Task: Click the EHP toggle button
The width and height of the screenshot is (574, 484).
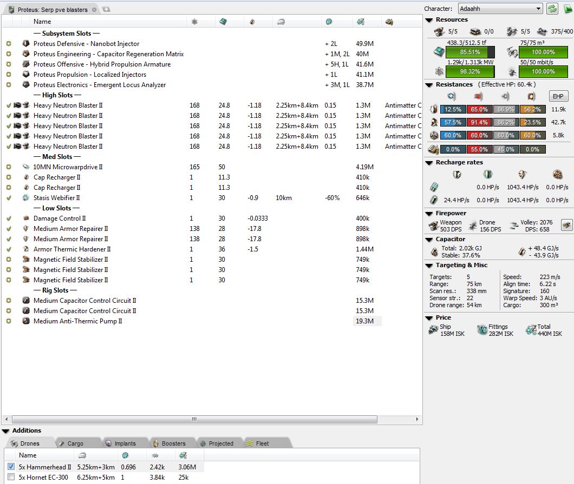Action: [x=558, y=96]
